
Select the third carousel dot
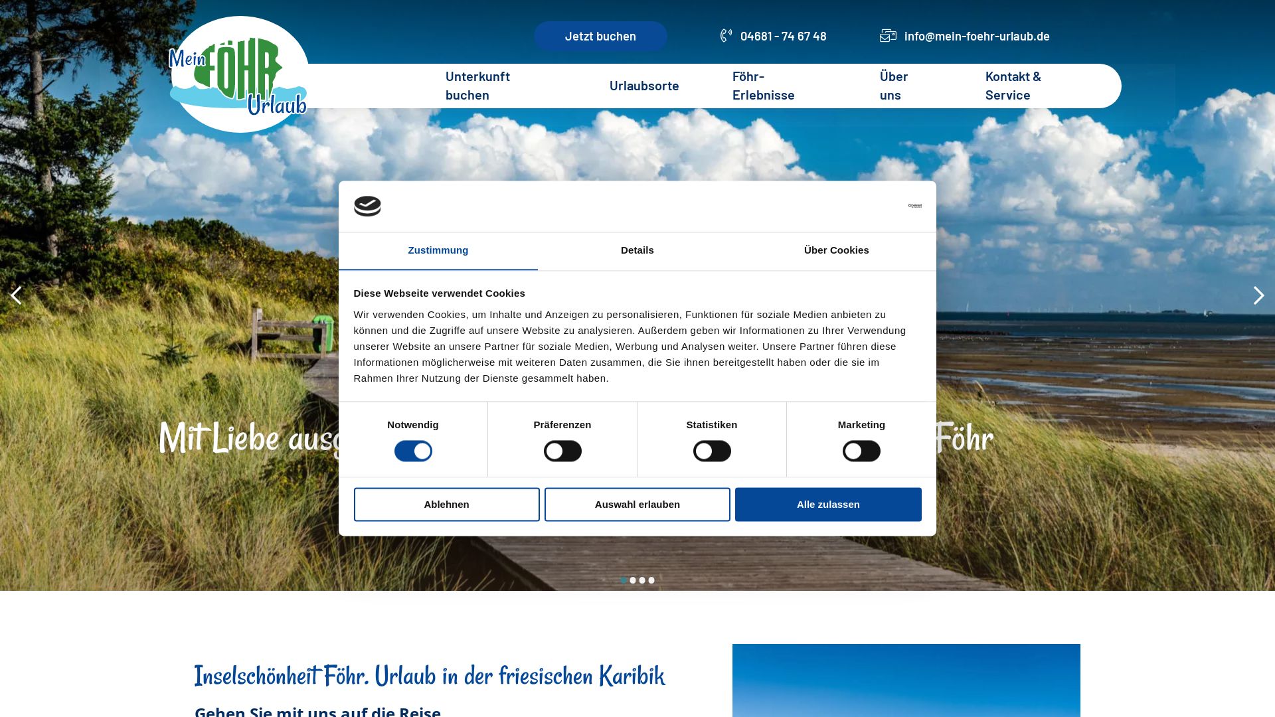tap(642, 580)
